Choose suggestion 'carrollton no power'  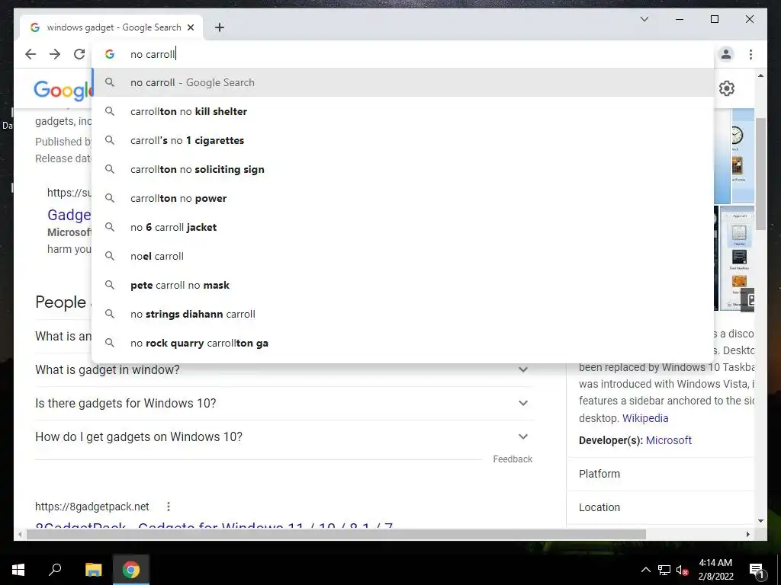(403, 198)
